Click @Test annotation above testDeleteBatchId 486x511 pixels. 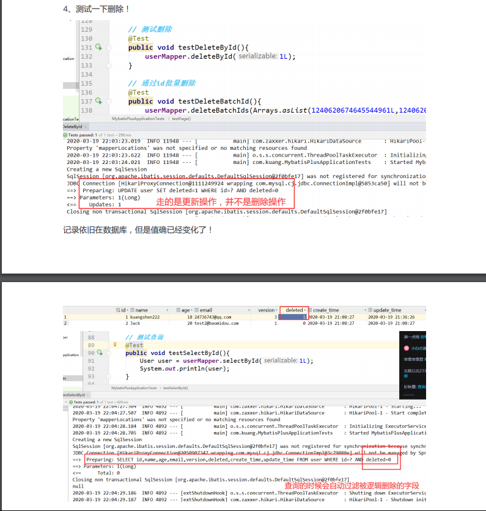tap(138, 92)
